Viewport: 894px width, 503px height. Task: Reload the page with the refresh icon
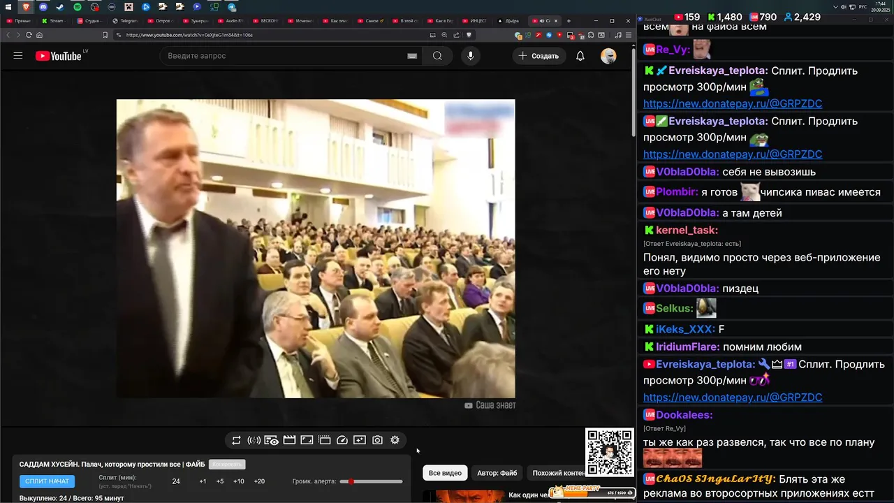pyautogui.click(x=29, y=35)
